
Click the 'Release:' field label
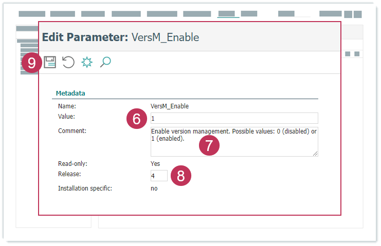[70, 174]
